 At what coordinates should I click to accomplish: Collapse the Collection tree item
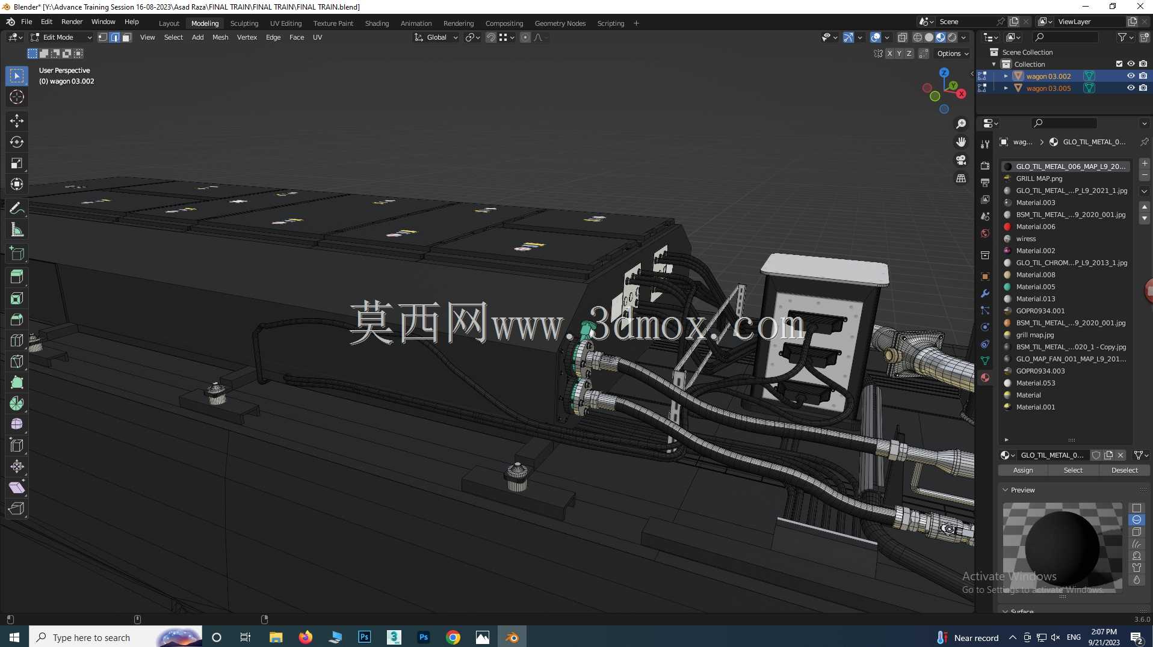(994, 64)
